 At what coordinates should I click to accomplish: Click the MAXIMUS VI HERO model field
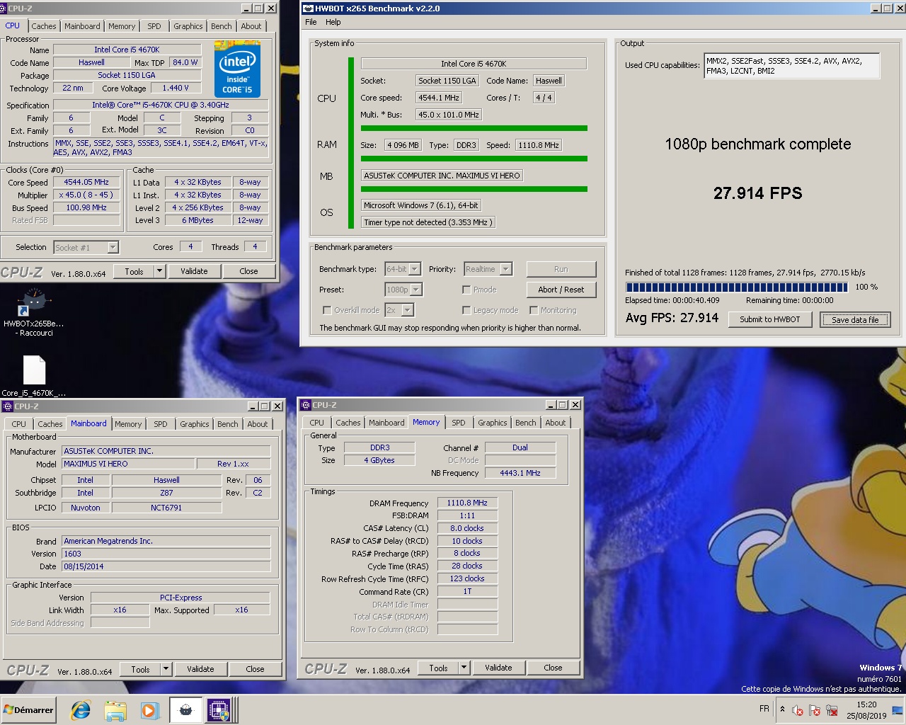128,464
